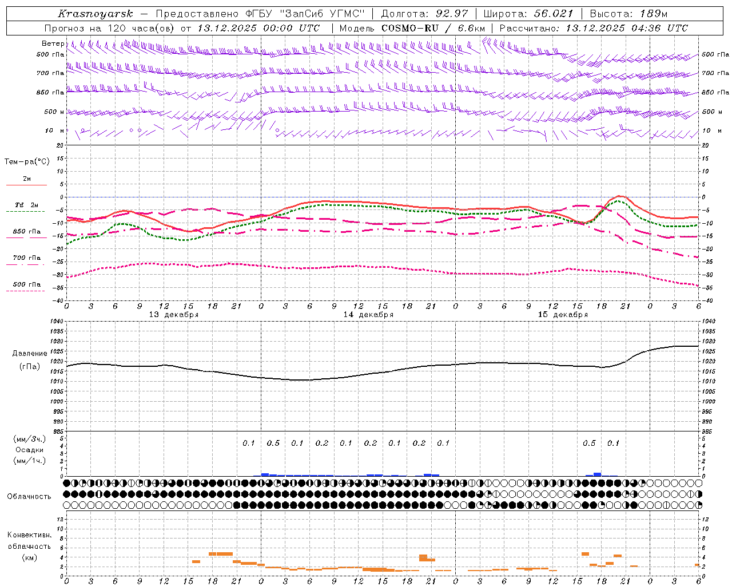The image size is (732, 586).
Task: Click the 13 декабря date label
Action: click(x=174, y=315)
